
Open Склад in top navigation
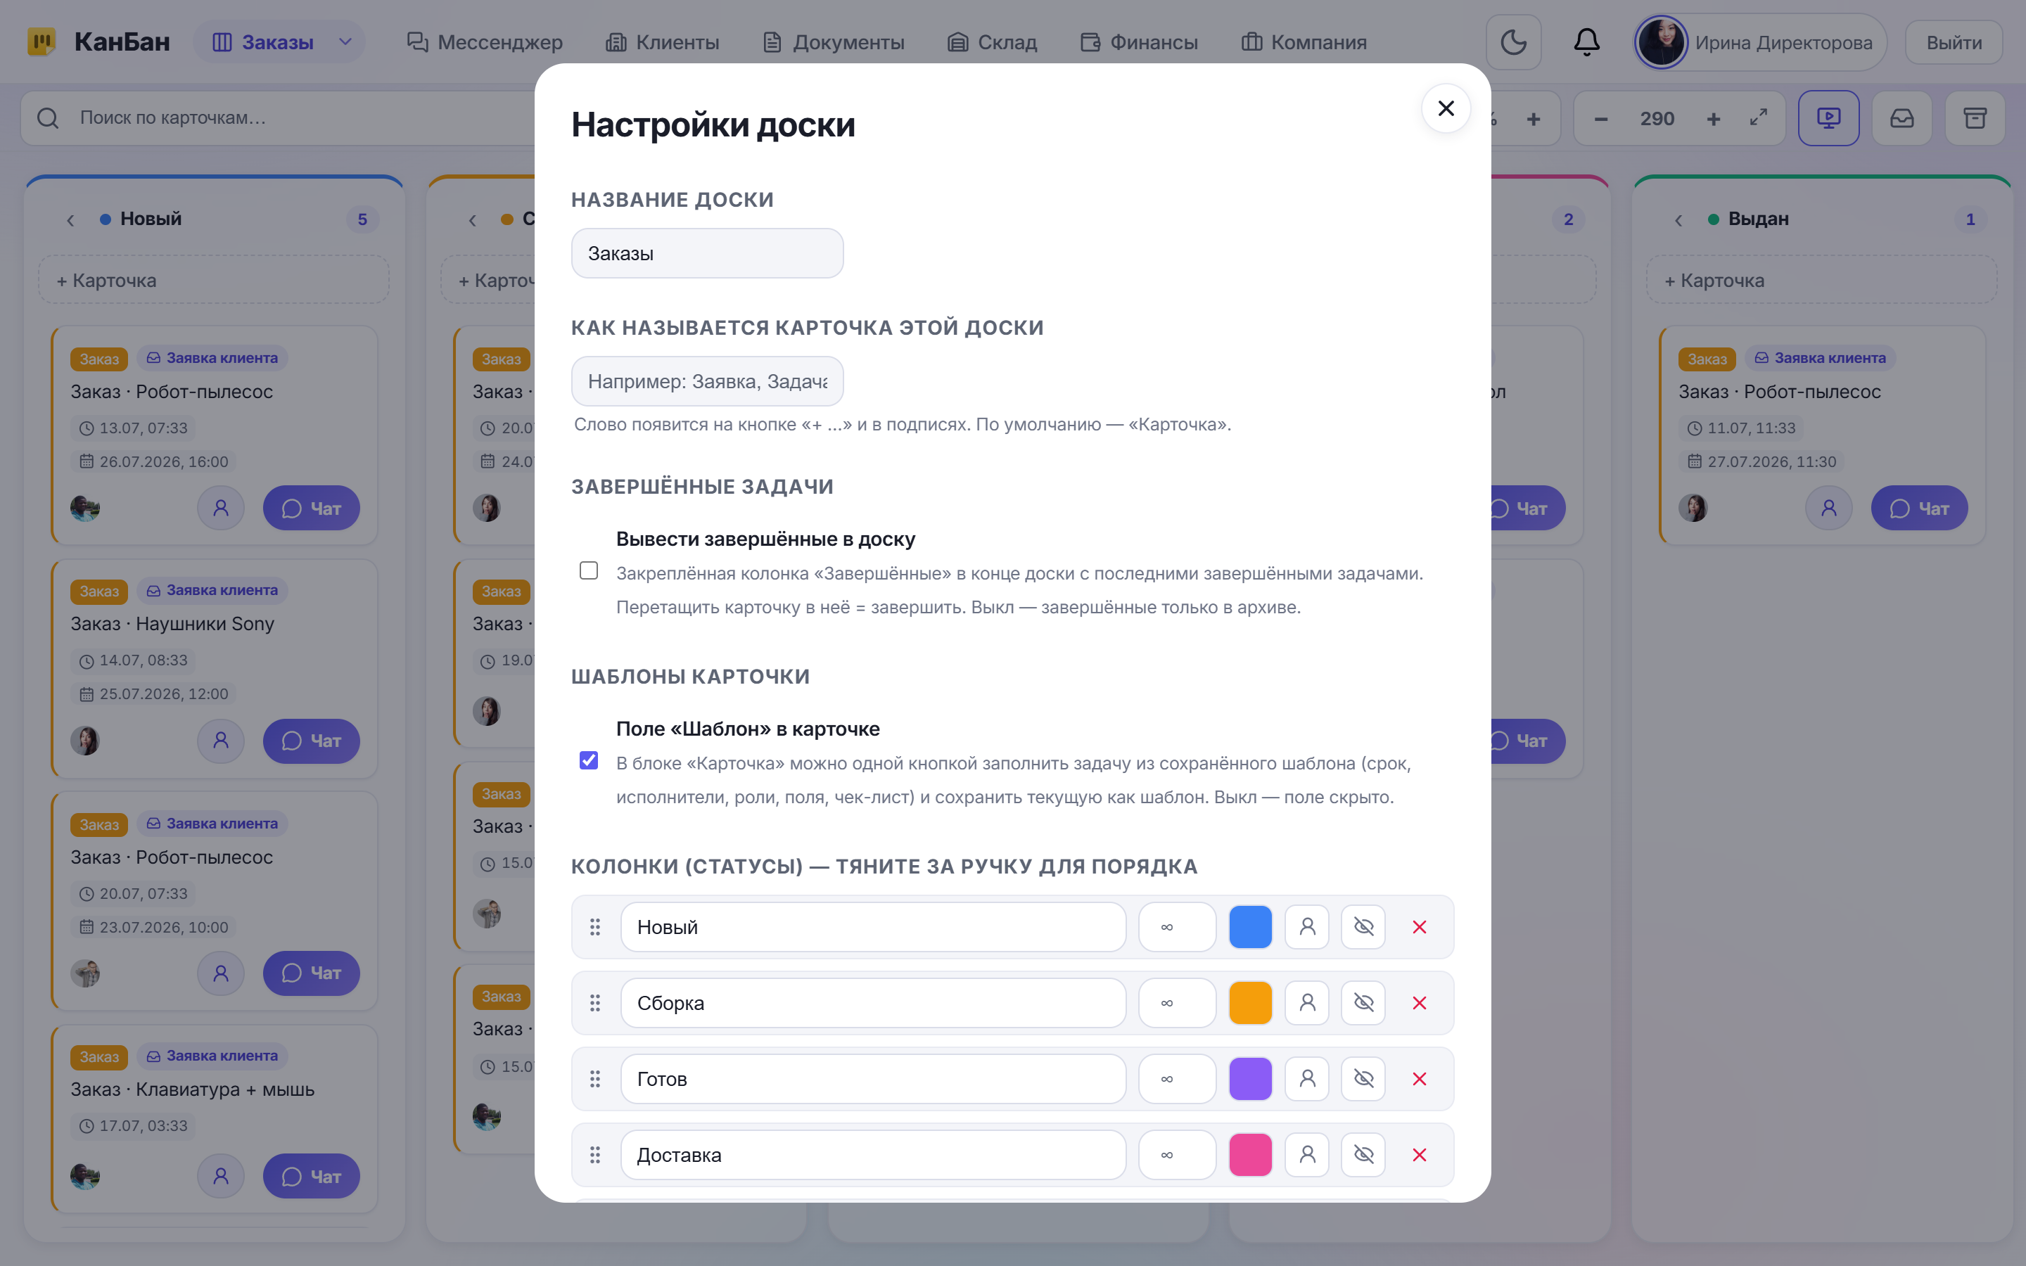pos(992,42)
